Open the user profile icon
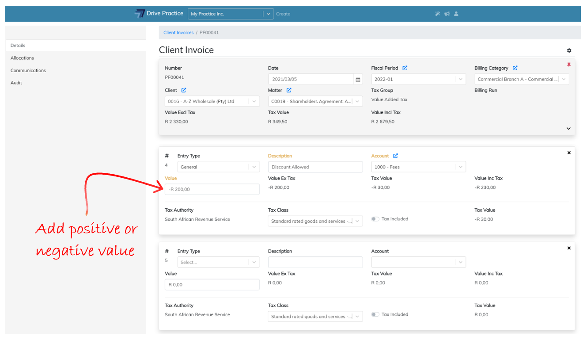 tap(456, 14)
